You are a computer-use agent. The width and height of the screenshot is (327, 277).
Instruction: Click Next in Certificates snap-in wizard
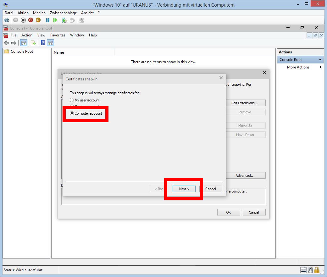click(184, 189)
